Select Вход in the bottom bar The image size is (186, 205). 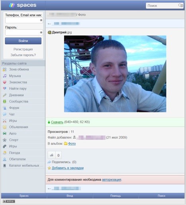(x=70, y=196)
